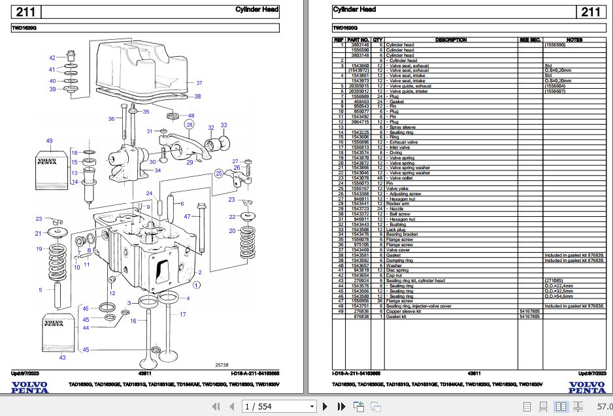
Task: Click the 'Gasket kit' description in the last row
Action: [x=396, y=316]
